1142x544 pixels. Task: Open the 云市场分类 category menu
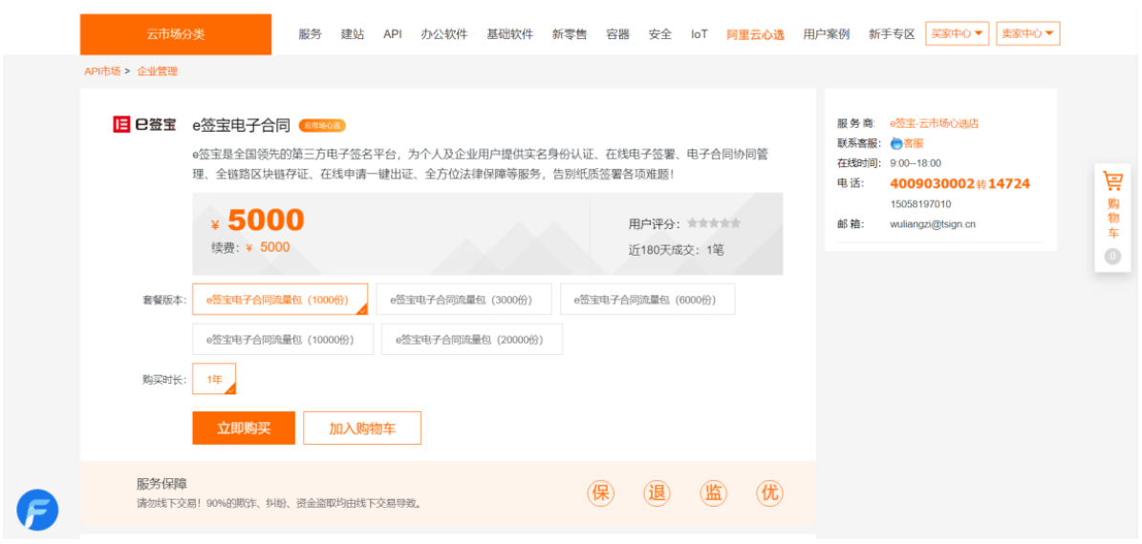click(x=176, y=34)
